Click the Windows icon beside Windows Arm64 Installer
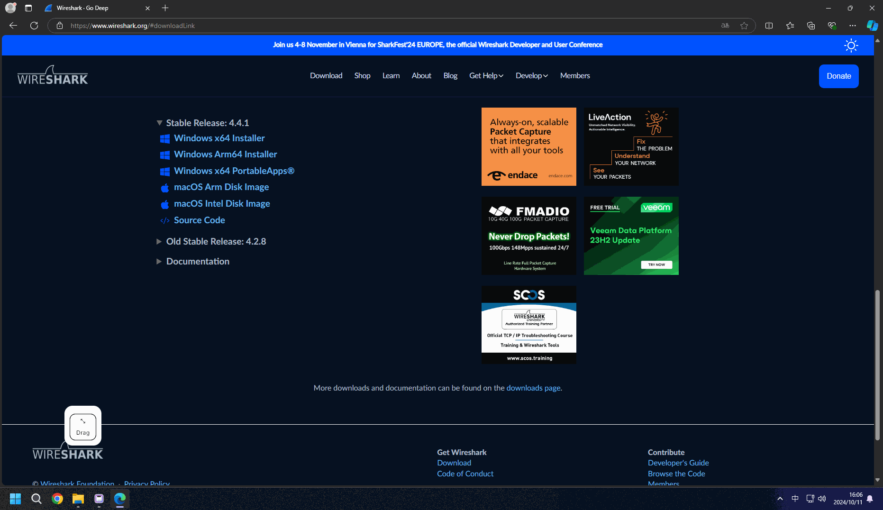Viewport: 883px width, 510px height. point(165,155)
